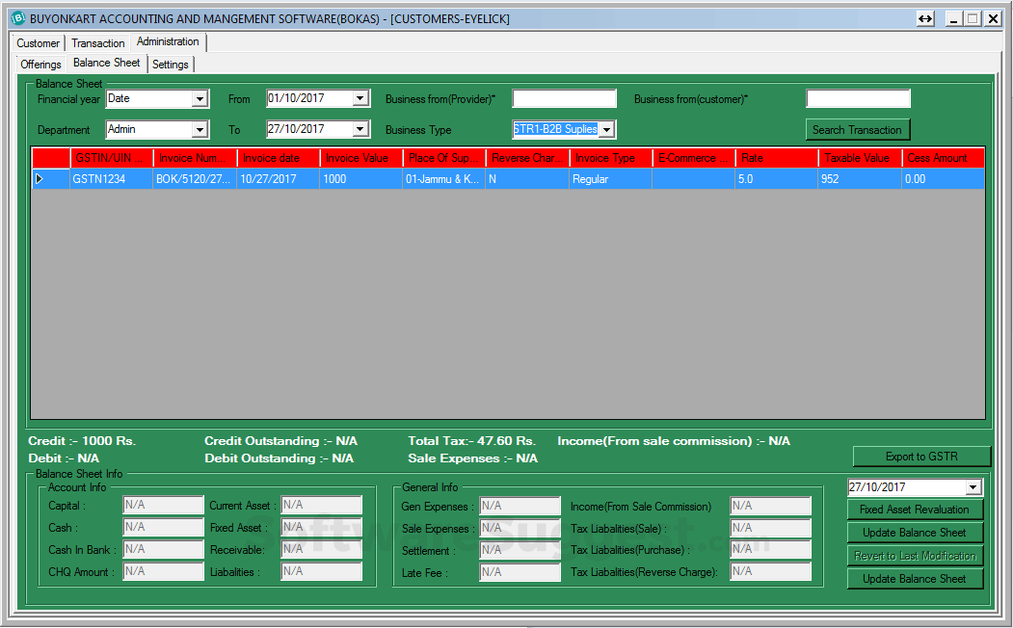Image resolution: width=1013 pixels, height=628 pixels.
Task: Click the row selector arrow beside GSTN1234
Action: (40, 178)
